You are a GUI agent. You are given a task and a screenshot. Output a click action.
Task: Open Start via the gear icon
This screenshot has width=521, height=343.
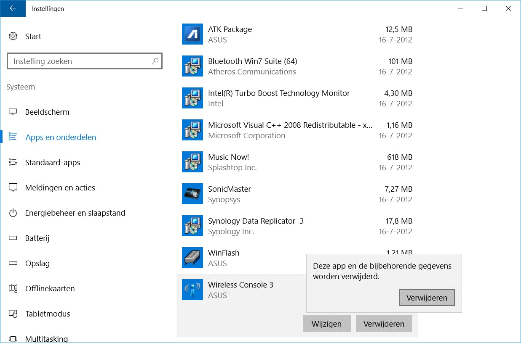(x=13, y=36)
